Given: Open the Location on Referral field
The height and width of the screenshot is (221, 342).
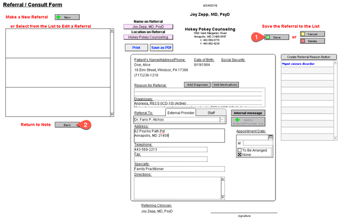Looking at the screenshot, I should coord(147,37).
